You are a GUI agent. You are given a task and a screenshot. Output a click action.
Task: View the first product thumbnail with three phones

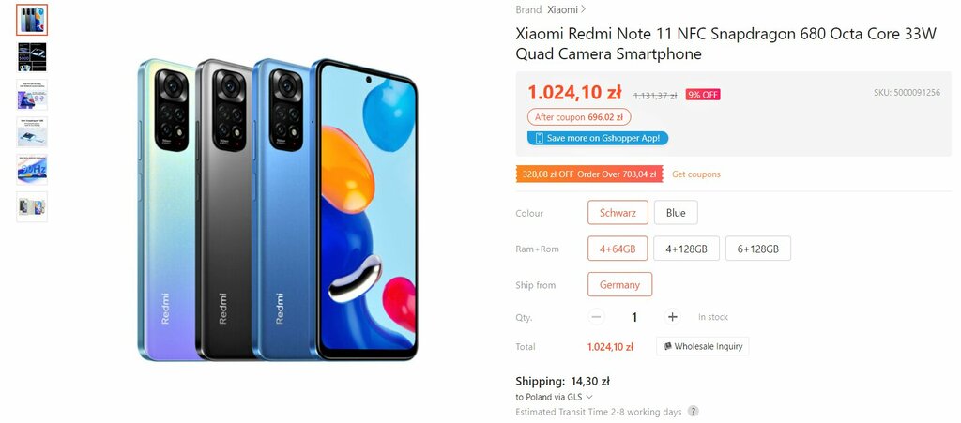pyautogui.click(x=32, y=20)
